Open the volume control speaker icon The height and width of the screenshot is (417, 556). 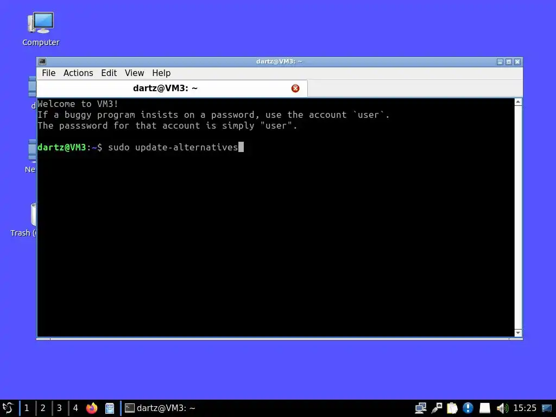[x=502, y=408]
